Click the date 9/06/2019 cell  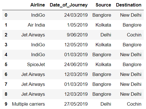(x=77, y=35)
